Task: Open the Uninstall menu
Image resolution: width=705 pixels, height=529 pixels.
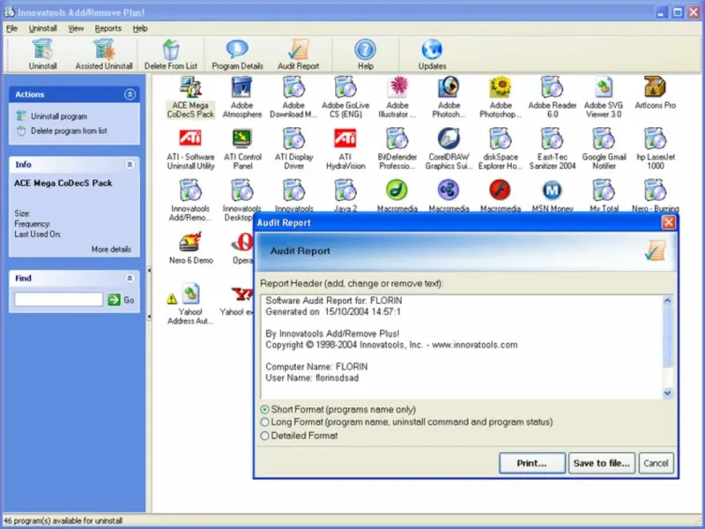Action: pyautogui.click(x=42, y=28)
